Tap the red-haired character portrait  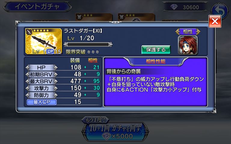[x=188, y=45]
